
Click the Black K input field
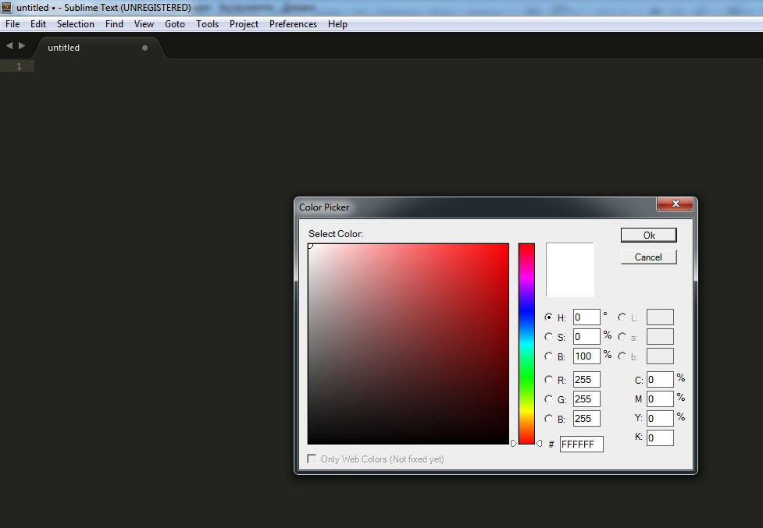660,438
